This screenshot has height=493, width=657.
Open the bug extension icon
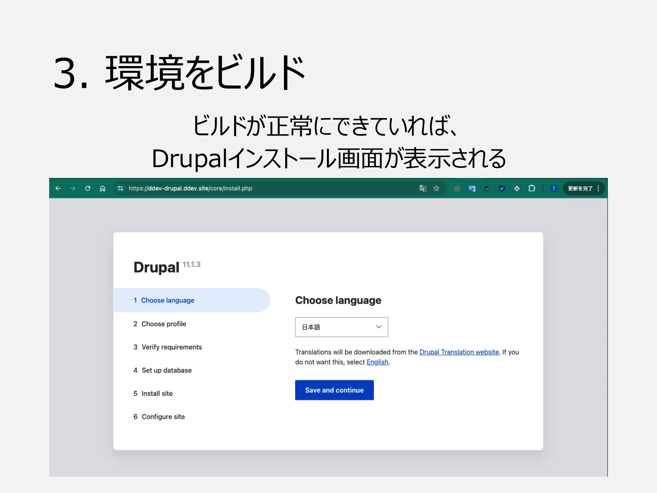tap(457, 188)
